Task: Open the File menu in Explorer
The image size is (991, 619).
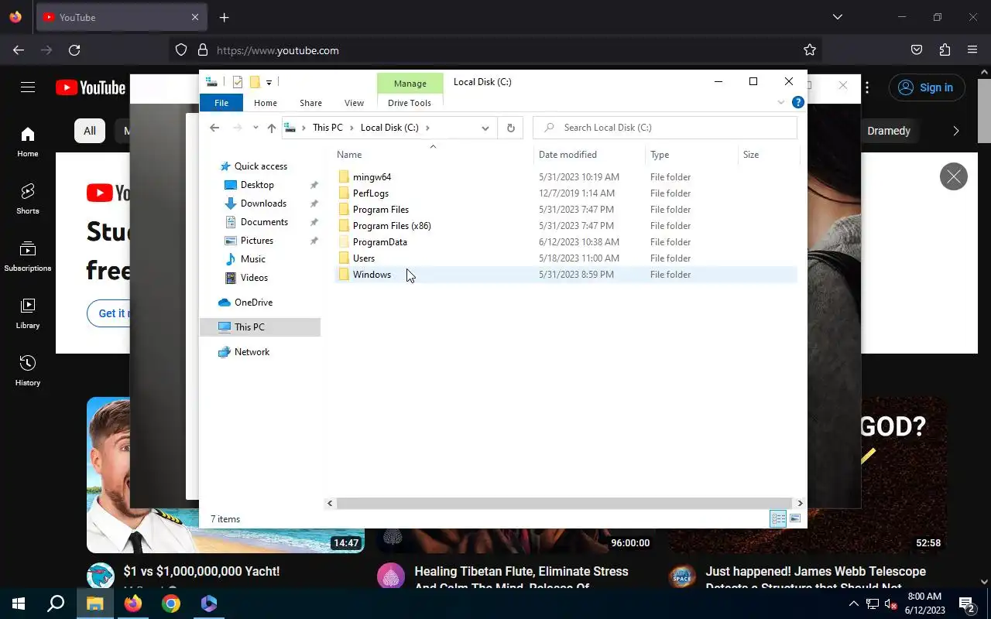Action: click(x=221, y=103)
